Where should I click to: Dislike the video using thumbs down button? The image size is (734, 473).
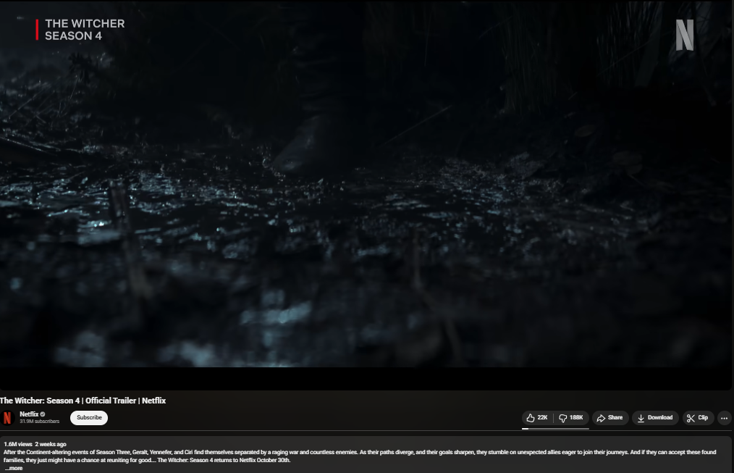click(571, 418)
